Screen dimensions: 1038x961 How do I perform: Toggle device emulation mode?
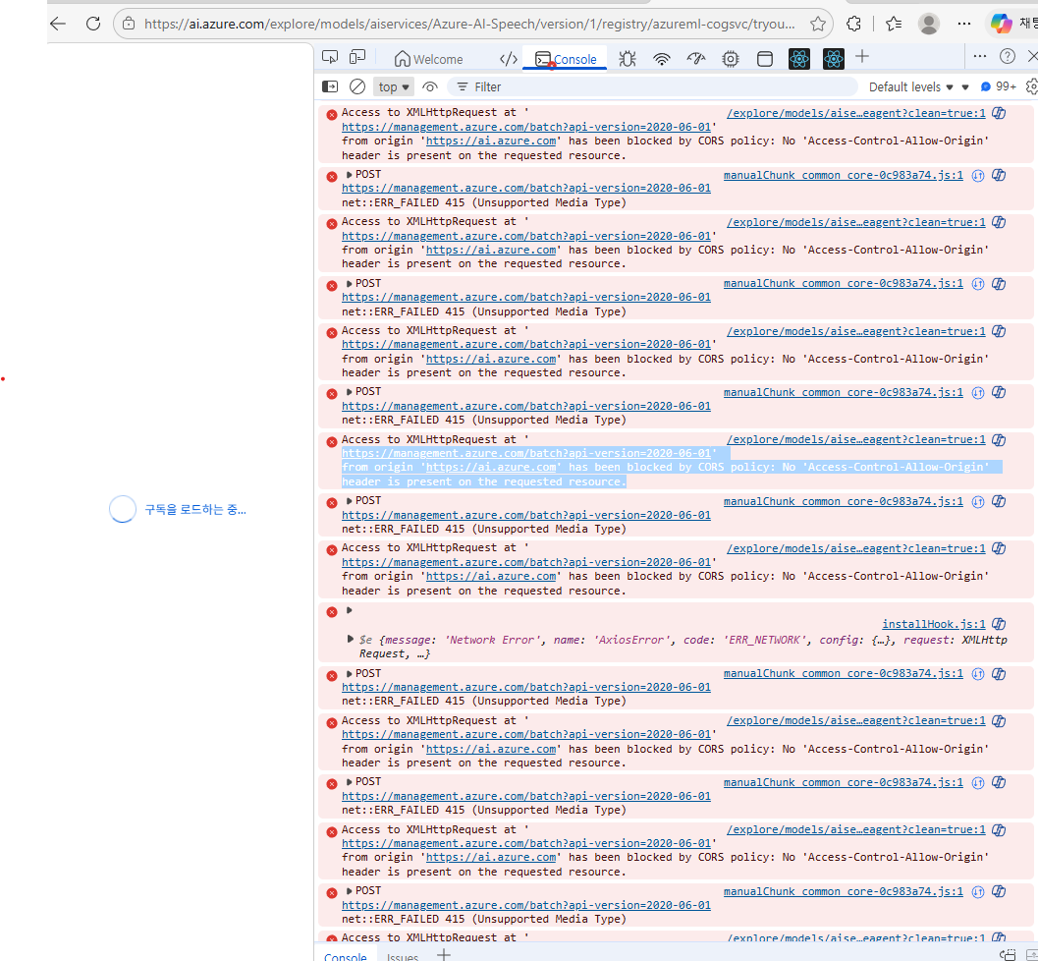(357, 58)
